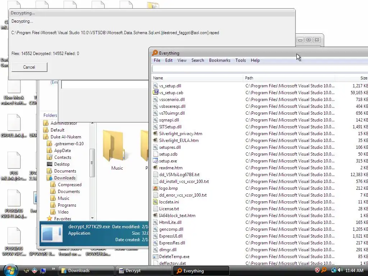Select the IA64block_text.htm result row
This screenshot has height=276, width=368.
pos(260,216)
